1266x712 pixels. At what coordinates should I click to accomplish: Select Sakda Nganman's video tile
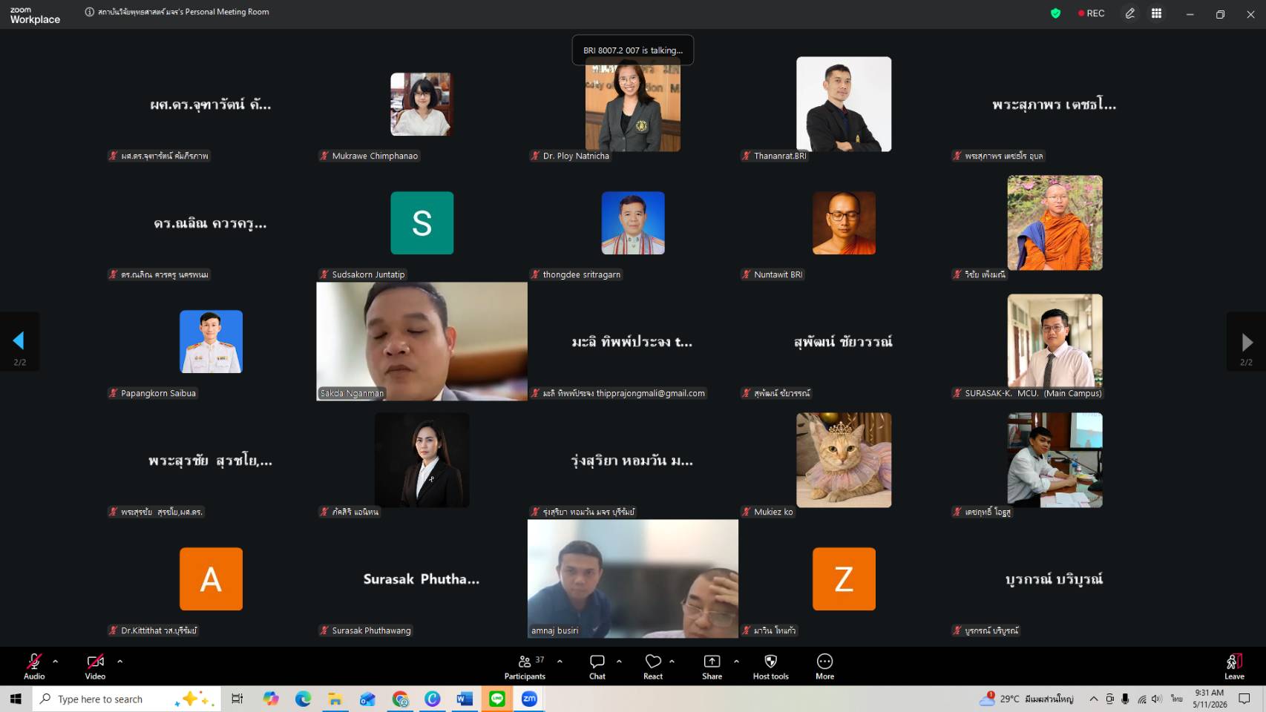click(x=422, y=341)
